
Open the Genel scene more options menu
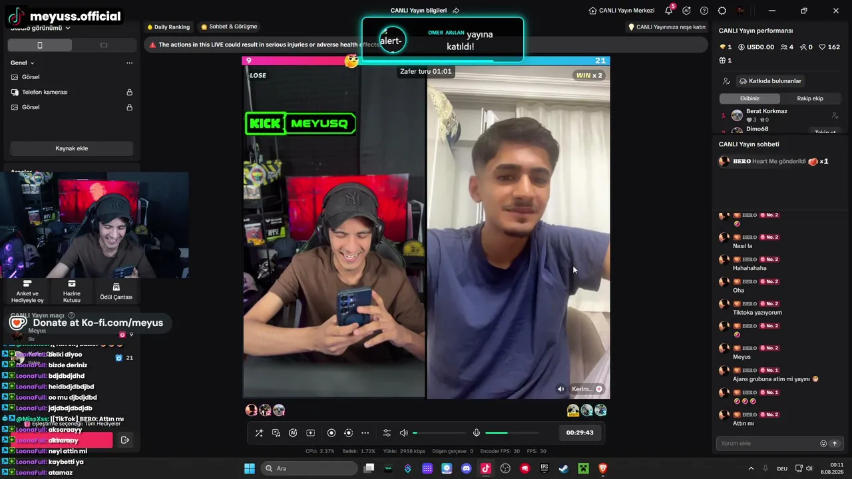point(129,63)
